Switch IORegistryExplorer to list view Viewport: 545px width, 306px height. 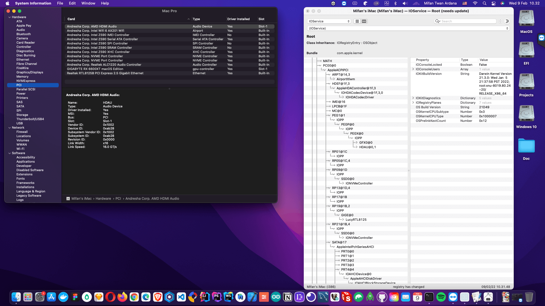[357, 21]
